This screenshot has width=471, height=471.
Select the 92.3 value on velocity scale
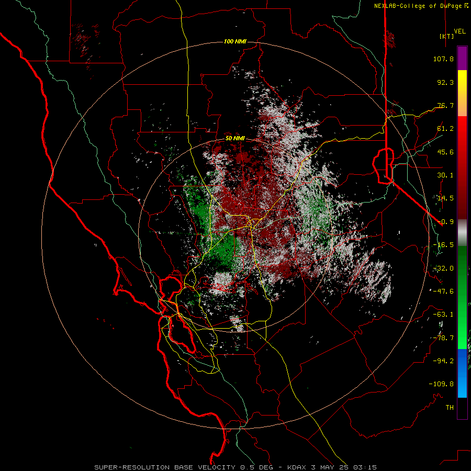[445, 82]
